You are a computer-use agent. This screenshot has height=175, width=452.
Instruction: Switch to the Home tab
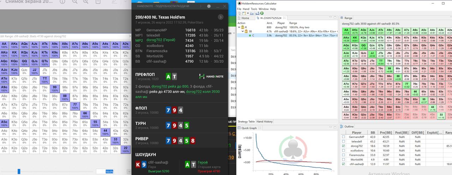[x=245, y=18]
